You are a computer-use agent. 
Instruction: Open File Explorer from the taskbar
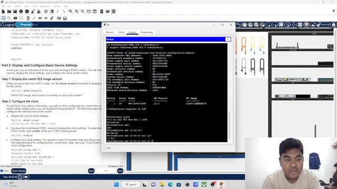click(162, 184)
